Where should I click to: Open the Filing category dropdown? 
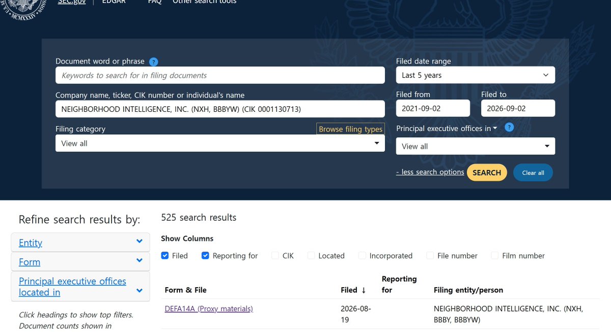(220, 143)
